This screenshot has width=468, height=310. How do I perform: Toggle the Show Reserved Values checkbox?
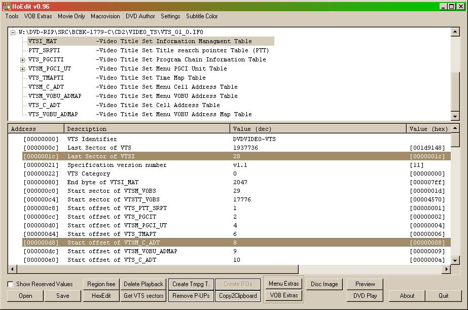pyautogui.click(x=11, y=284)
